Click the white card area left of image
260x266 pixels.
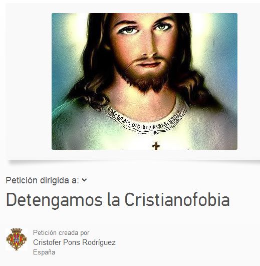29,82
